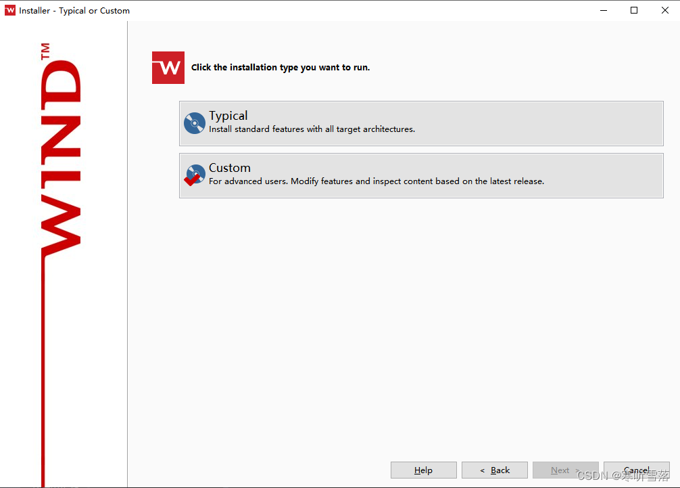
Task: Minimize the installer window
Action: (x=602, y=10)
